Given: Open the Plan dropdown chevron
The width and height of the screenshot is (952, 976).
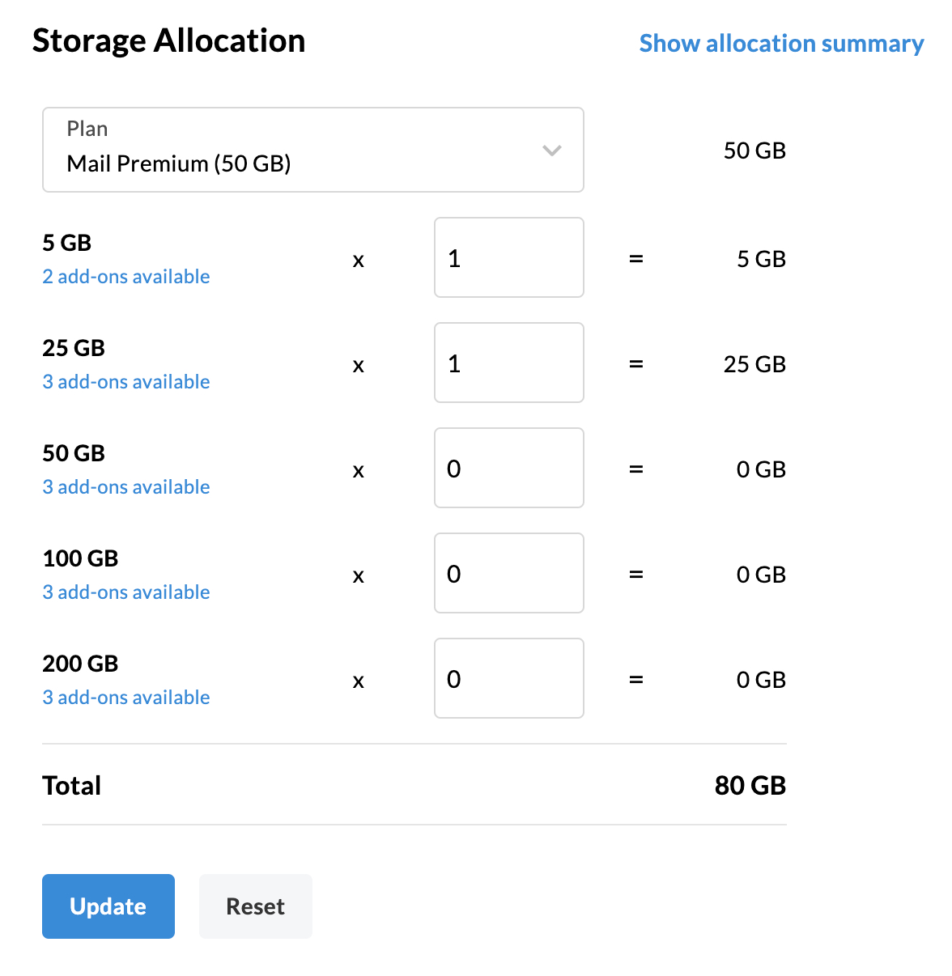Looking at the screenshot, I should (552, 151).
